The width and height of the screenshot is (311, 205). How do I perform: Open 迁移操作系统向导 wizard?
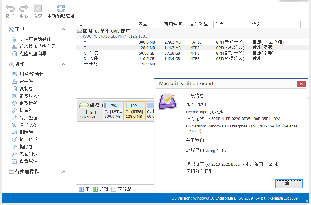pos(38,47)
